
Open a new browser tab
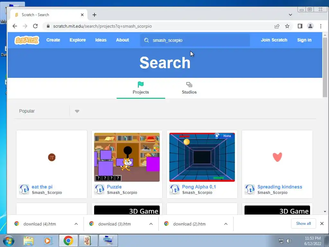94,15
